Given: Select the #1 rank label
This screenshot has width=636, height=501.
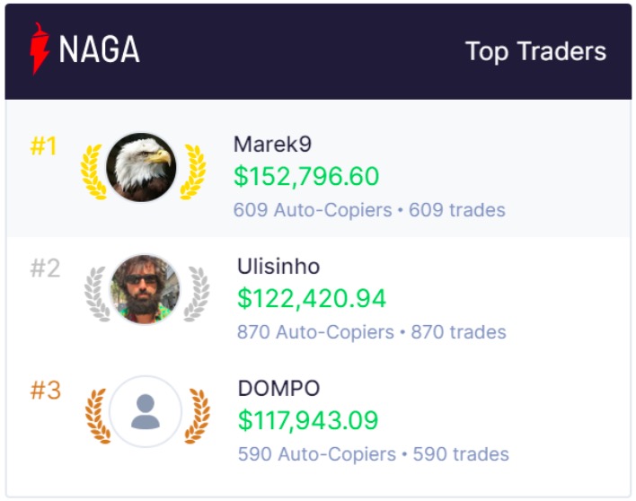Looking at the screenshot, I should 44,145.
